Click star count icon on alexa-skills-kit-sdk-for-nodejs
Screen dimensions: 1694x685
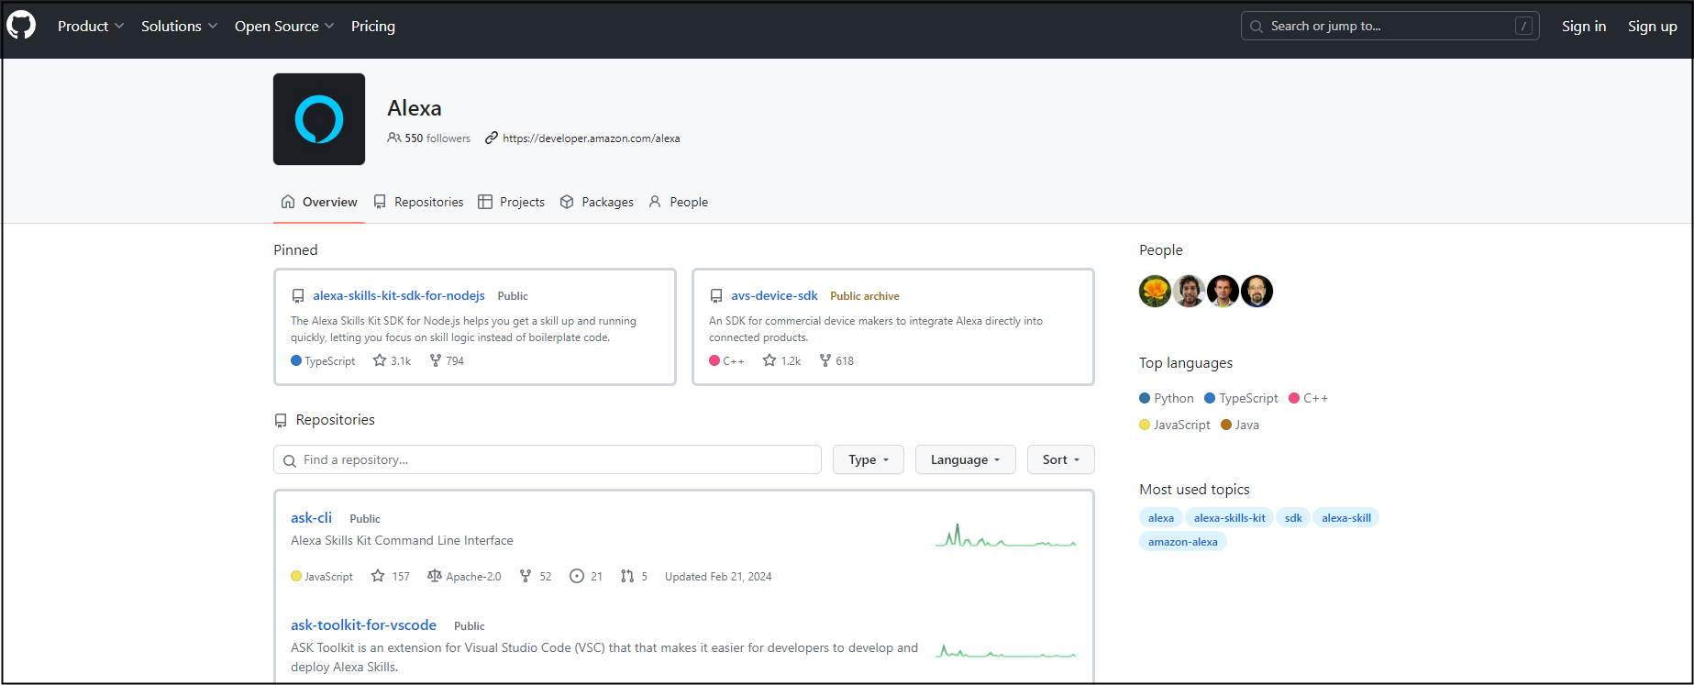(x=380, y=360)
